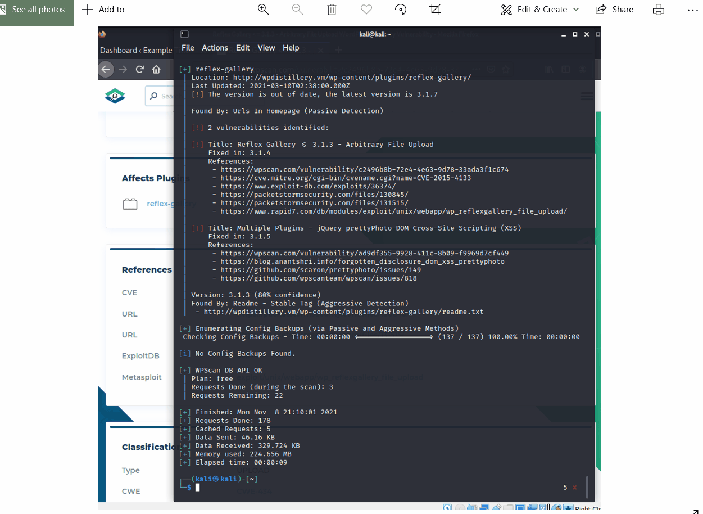Reload the page in the browser
This screenshot has width=703, height=514.
click(x=139, y=69)
